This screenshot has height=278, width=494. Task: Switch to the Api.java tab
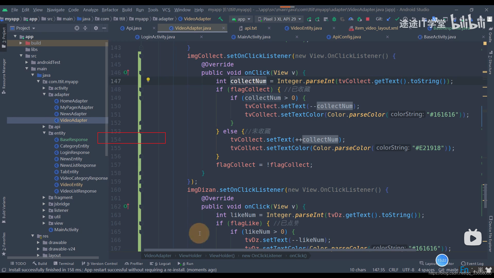(x=134, y=28)
